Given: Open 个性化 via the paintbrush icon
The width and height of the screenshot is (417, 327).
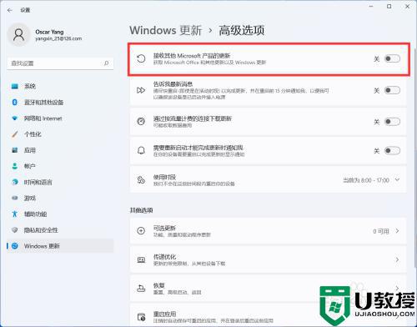Looking at the screenshot, I should 15,134.
